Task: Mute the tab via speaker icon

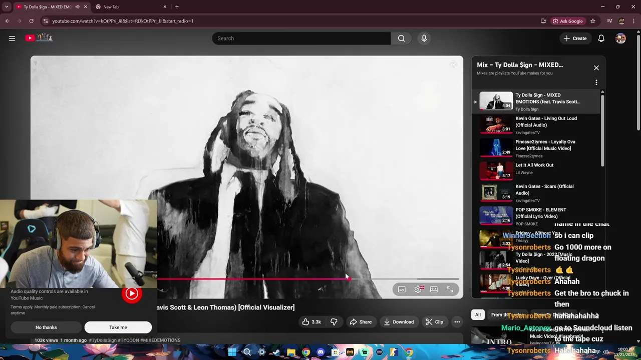Action: [77, 7]
